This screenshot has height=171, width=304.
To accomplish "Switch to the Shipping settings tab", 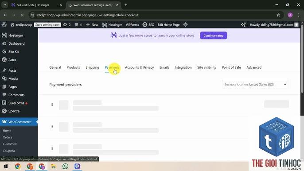I will tap(92, 67).
